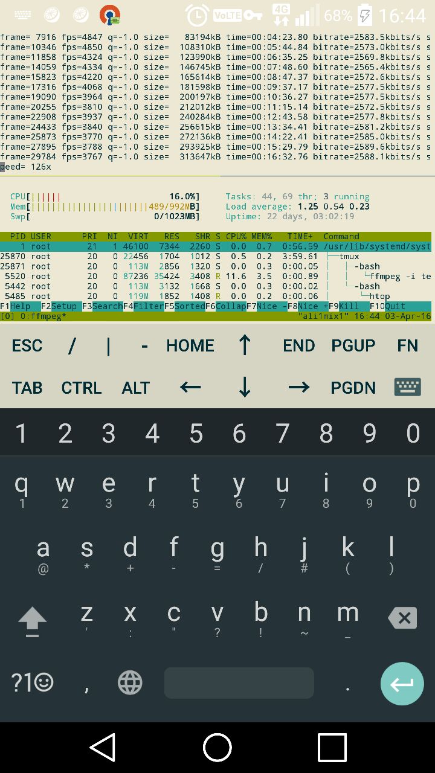The width and height of the screenshot is (435, 773).
Task: Select the systemd process row
Action: pyautogui.click(x=216, y=246)
